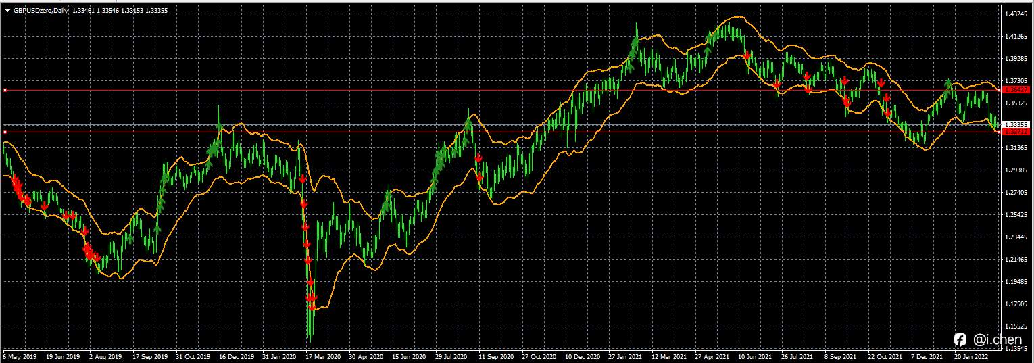The height and width of the screenshot is (363, 1034).
Task: Click the GBPUSDzero,Daily chart title text
Action: point(41,10)
